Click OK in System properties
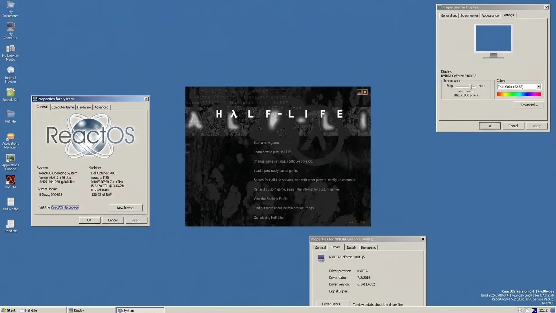 (89, 220)
